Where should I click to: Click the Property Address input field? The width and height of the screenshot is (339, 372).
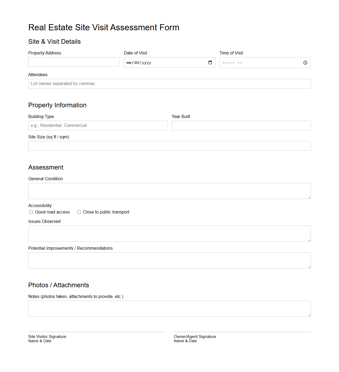(74, 62)
